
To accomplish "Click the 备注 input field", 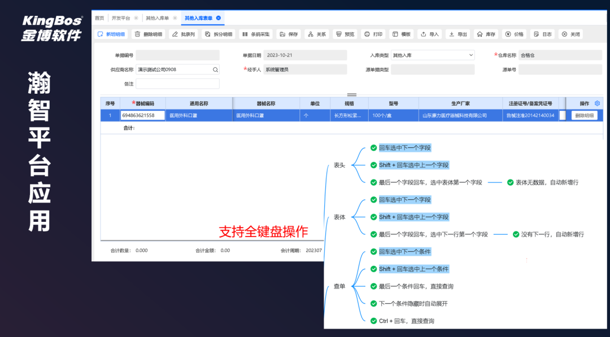I will 177,84.
